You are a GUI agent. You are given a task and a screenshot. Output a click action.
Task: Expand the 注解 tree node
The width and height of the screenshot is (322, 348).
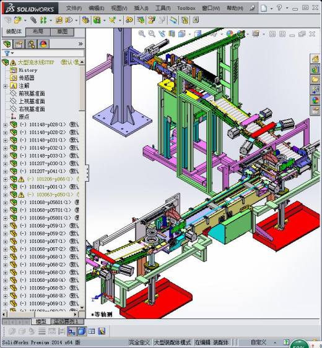6,86
